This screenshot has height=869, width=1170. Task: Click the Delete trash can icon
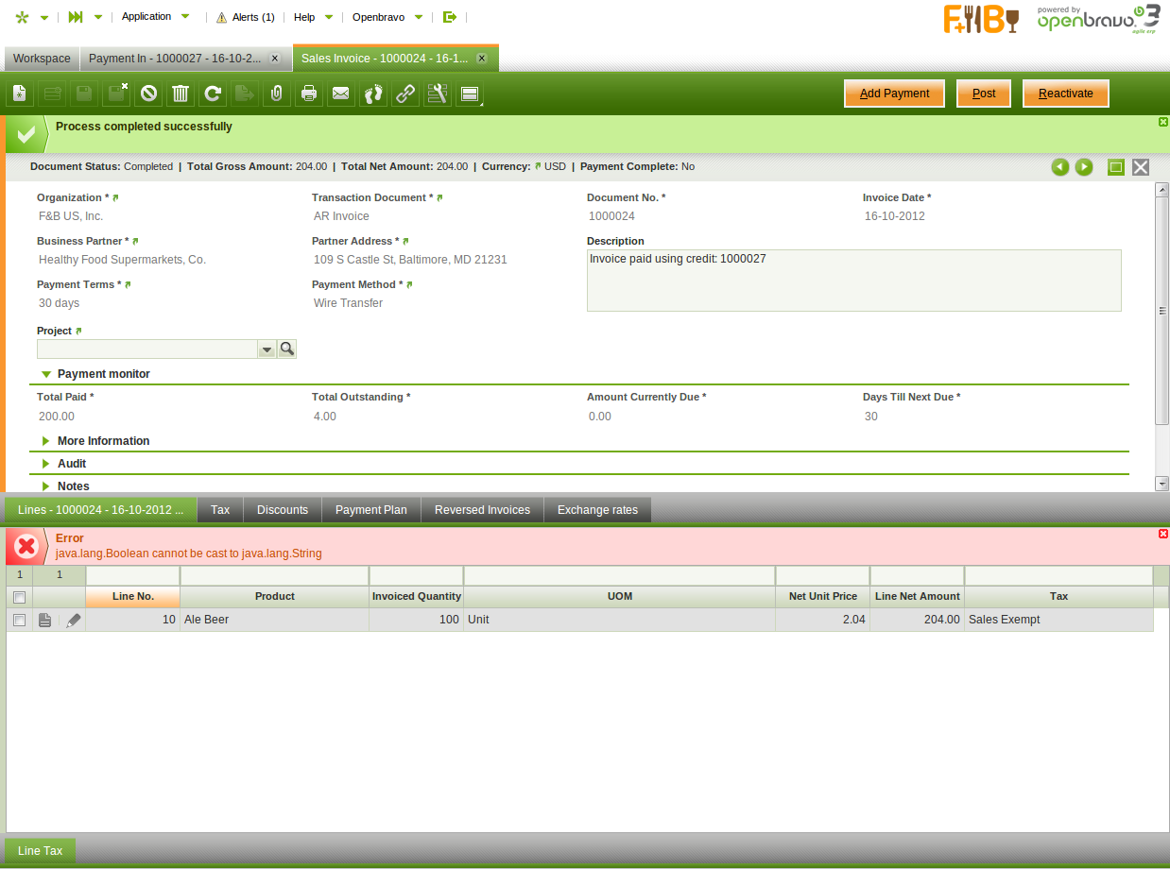point(181,94)
